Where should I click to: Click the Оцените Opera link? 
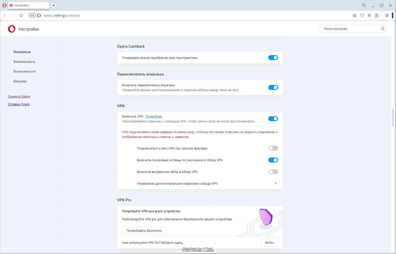[x=19, y=97]
